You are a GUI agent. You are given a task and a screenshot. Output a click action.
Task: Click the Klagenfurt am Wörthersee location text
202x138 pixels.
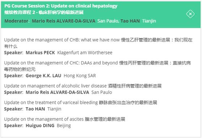(x=85, y=53)
